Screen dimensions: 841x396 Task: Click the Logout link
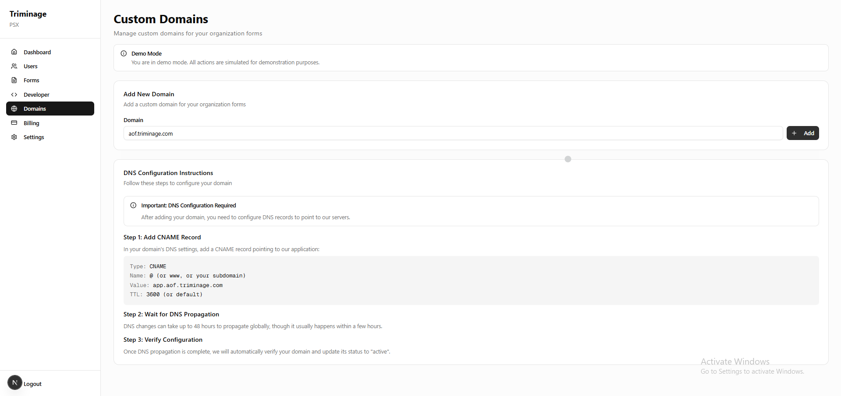tap(32, 383)
